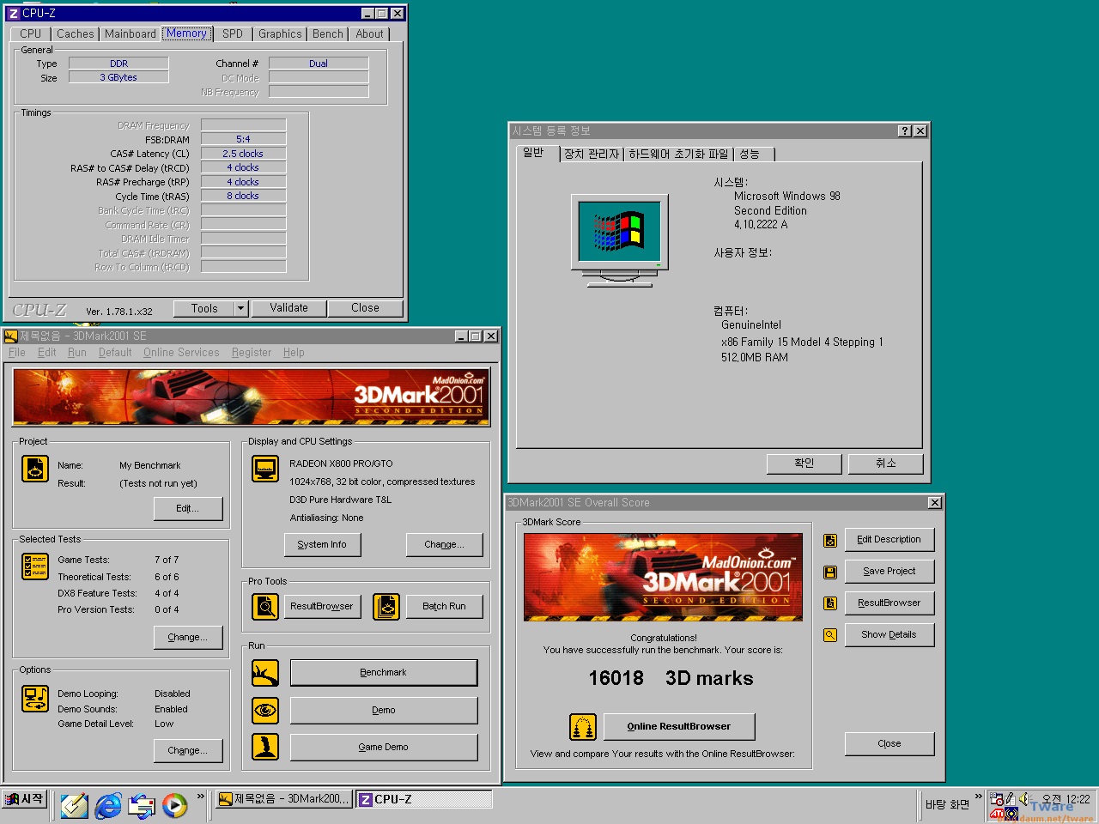Open the About tab in CPU-Z
The height and width of the screenshot is (824, 1099).
click(x=370, y=34)
